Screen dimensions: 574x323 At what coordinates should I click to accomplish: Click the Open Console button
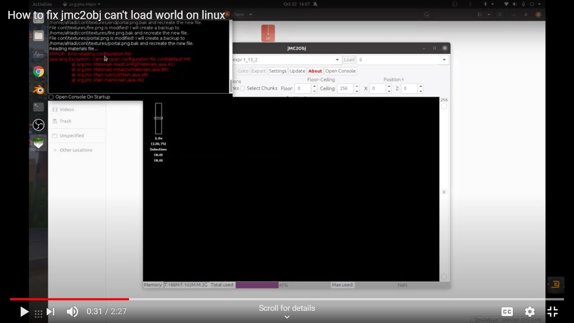(x=340, y=71)
